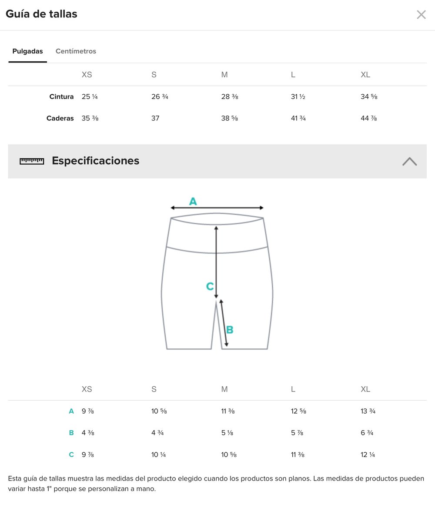
Task: Click the Caderas row label
Action: tap(60, 118)
